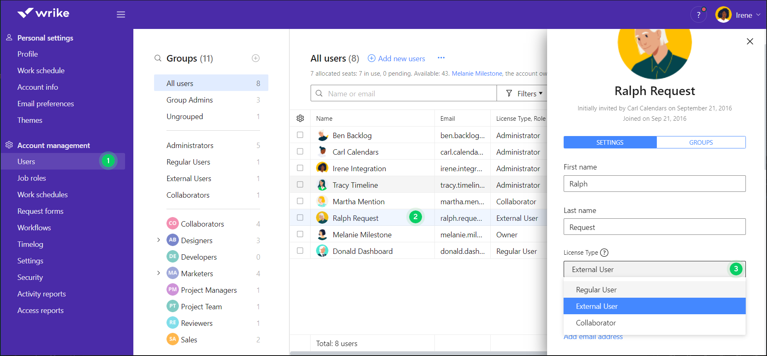Expand the Marketers group

(158, 273)
